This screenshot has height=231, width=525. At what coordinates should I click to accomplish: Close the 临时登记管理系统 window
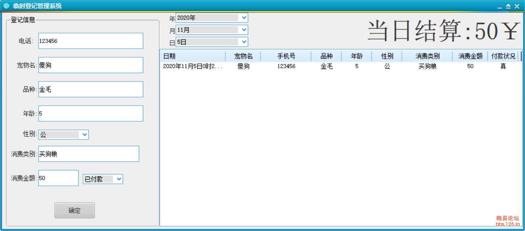point(517,6)
